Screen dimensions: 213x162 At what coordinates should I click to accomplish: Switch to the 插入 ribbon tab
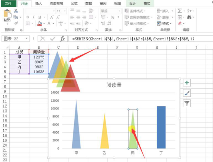(38, 3)
